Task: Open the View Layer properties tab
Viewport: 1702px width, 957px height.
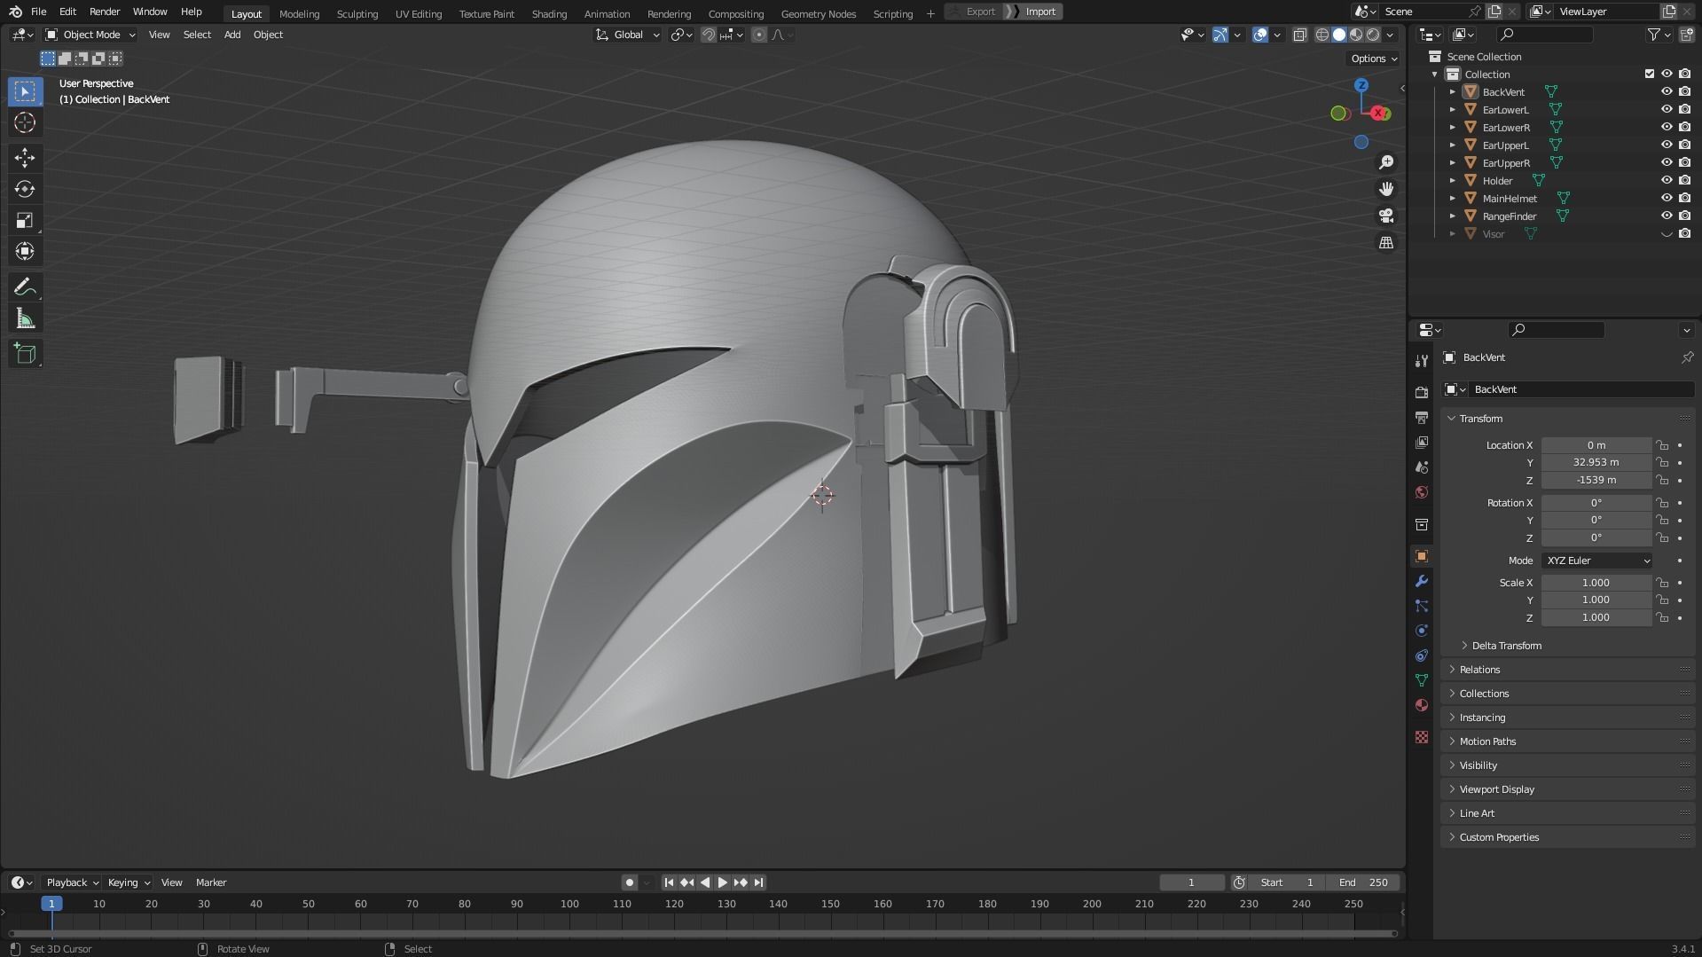Action: (1422, 442)
